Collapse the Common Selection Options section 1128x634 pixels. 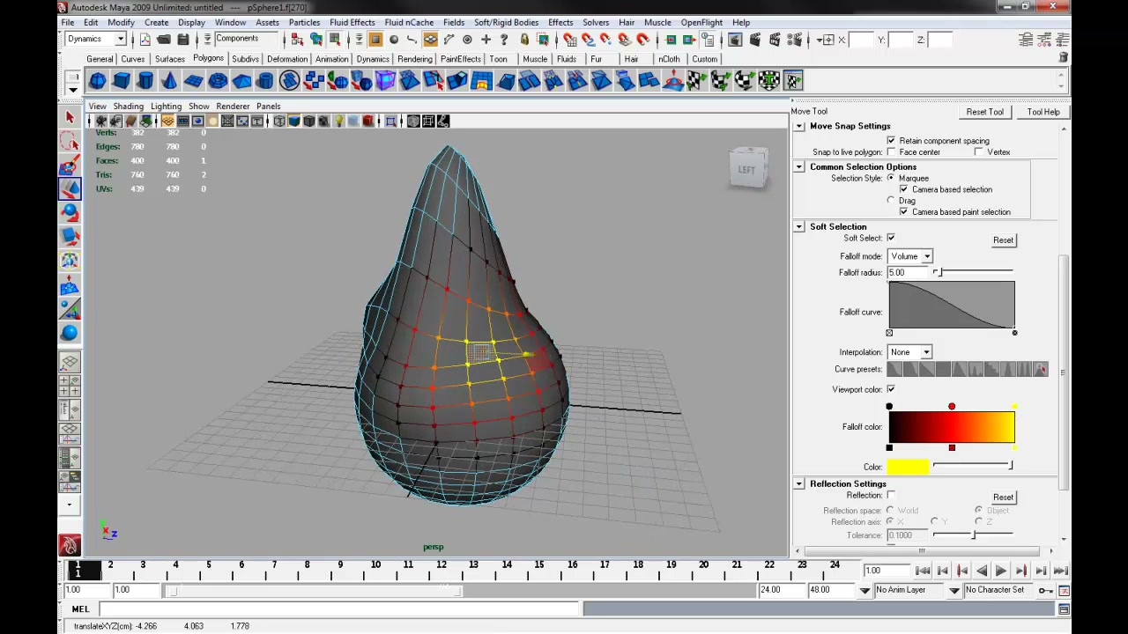coord(799,166)
